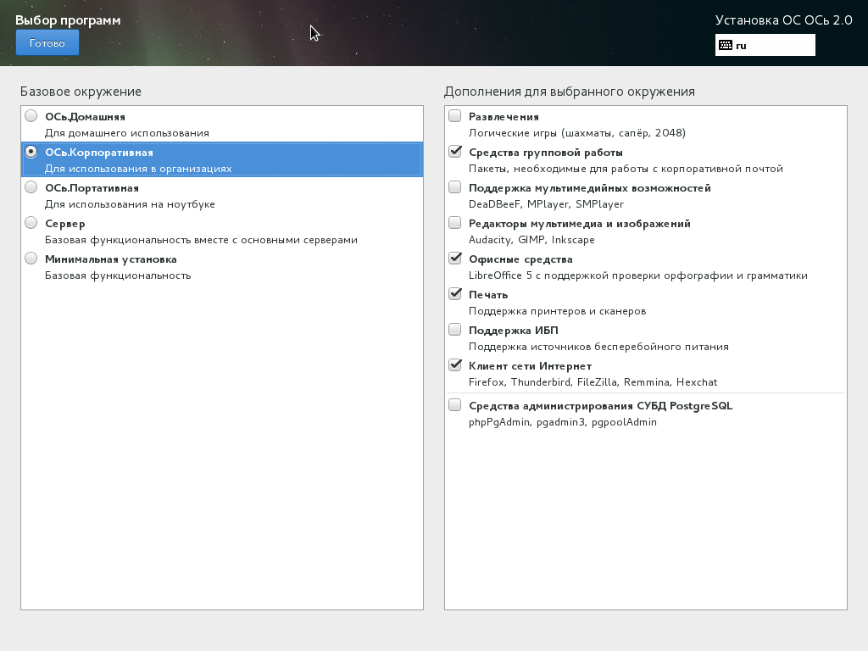Select the ОСь.Корпоративная environment

[31, 152]
